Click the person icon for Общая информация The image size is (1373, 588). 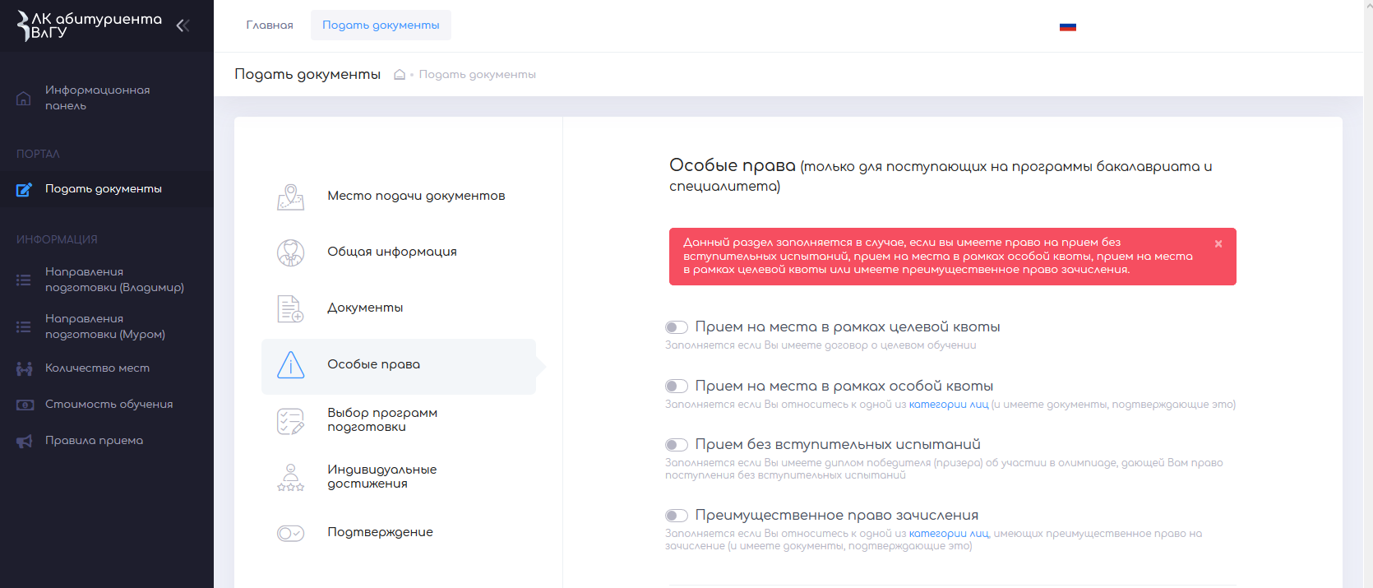[290, 252]
